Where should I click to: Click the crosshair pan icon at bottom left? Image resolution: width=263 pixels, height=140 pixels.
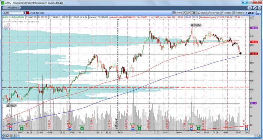[3, 135]
